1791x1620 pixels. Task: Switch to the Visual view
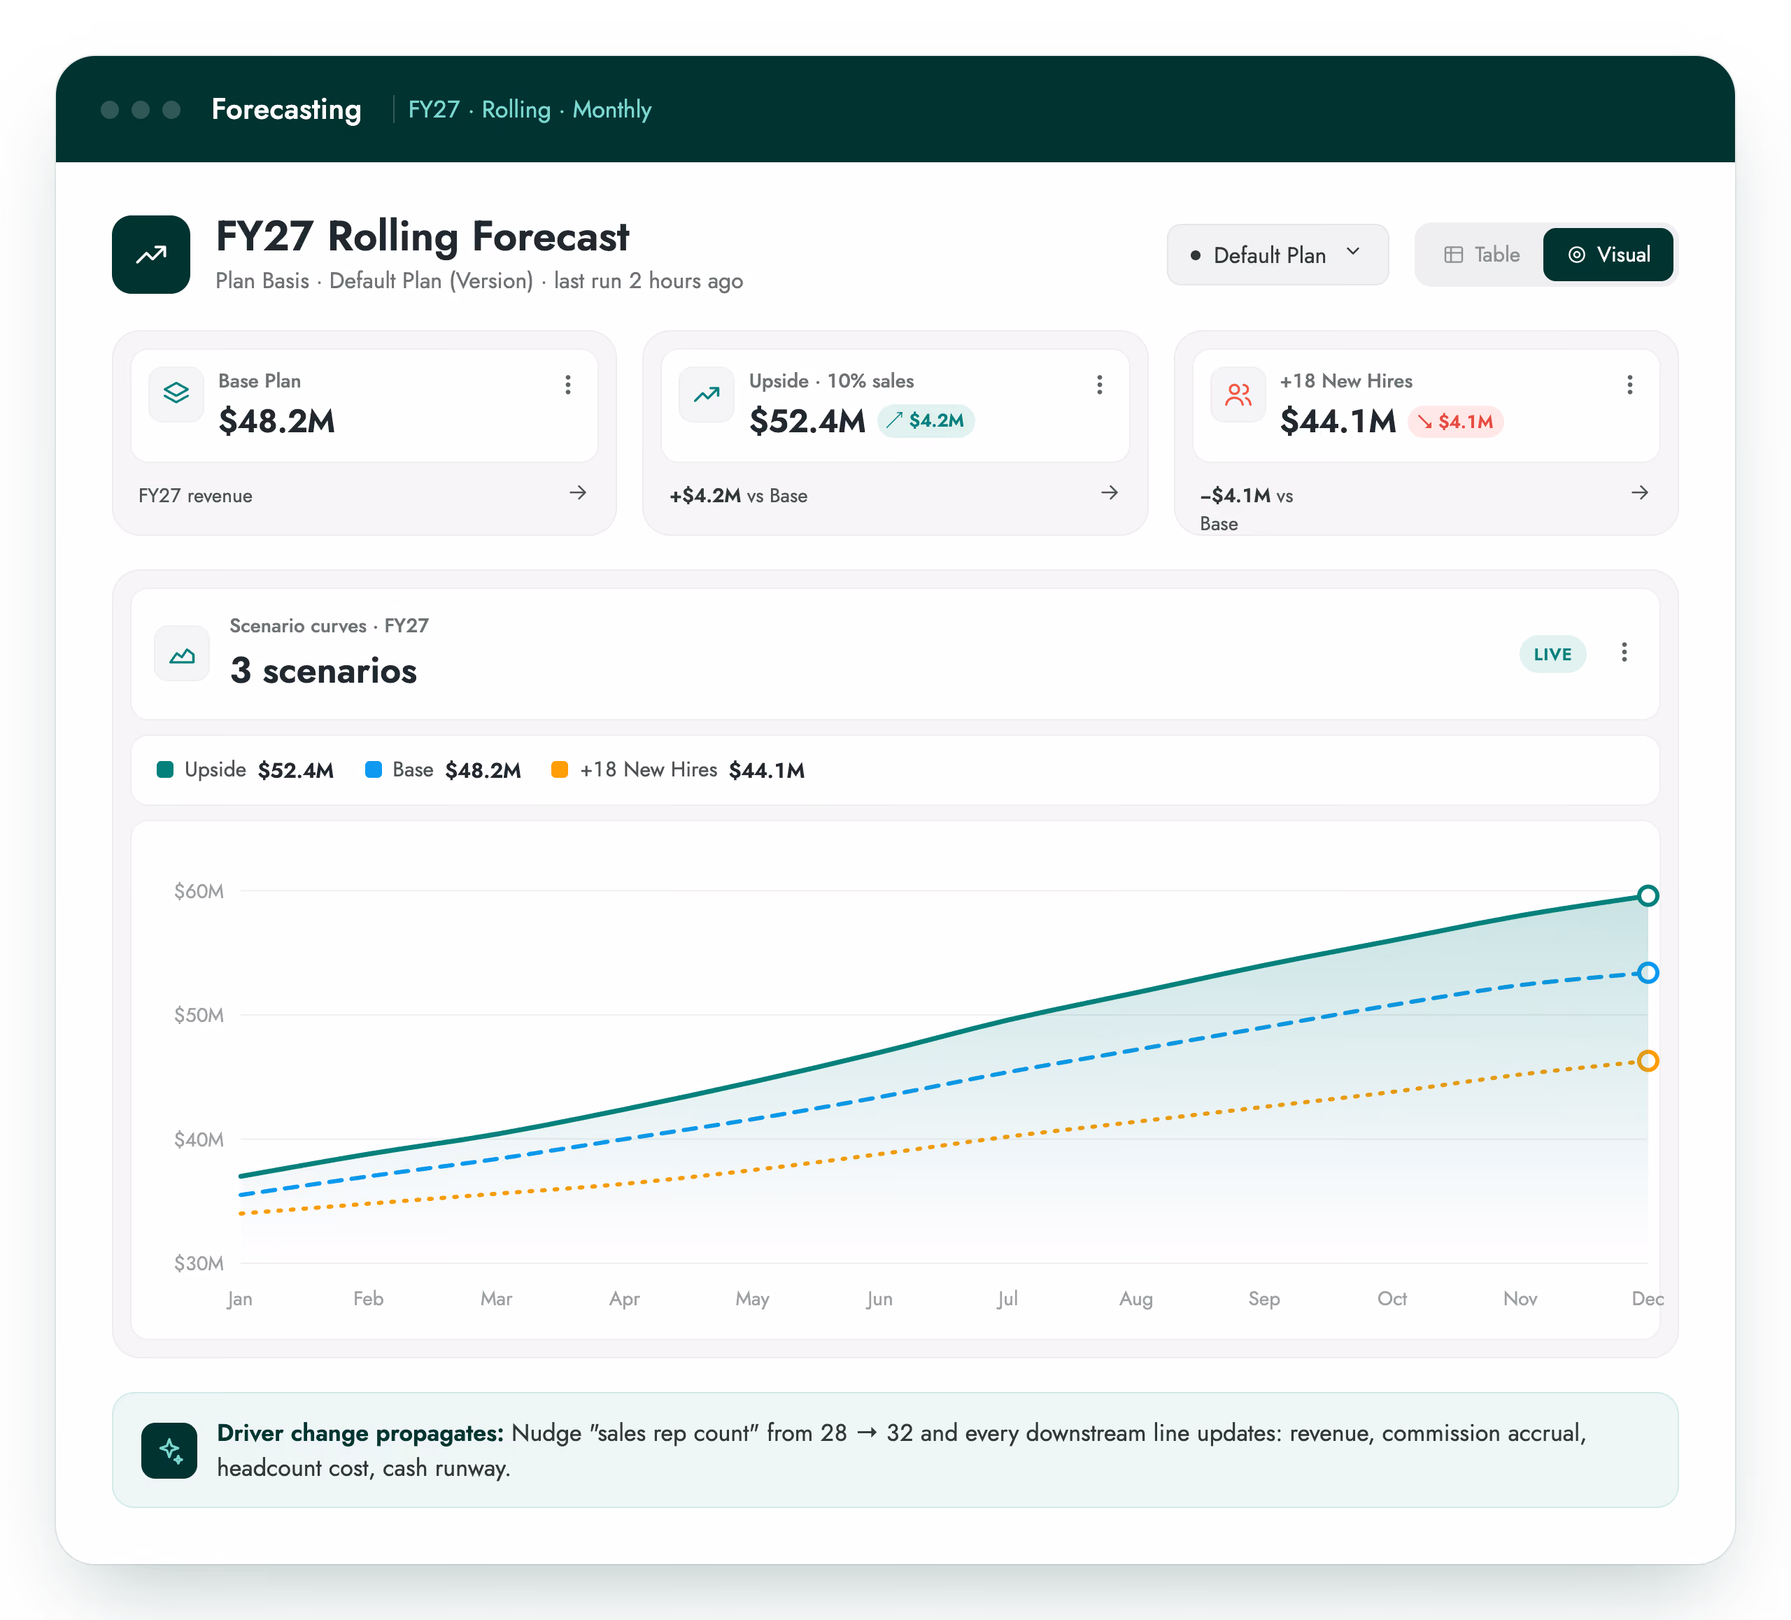(1608, 255)
